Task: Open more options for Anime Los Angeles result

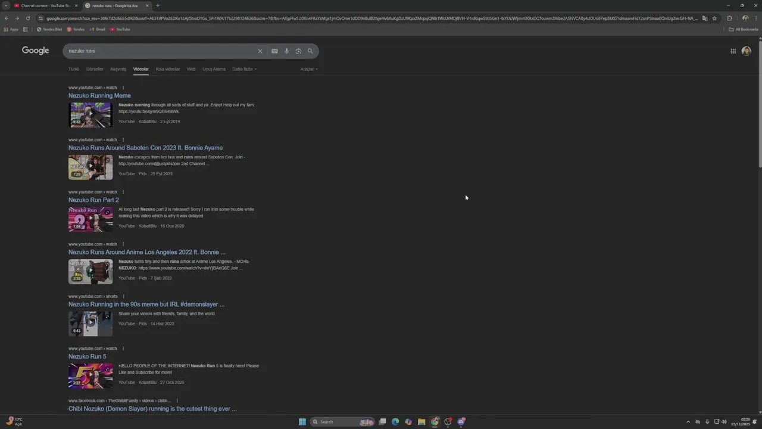Action: coord(123,244)
